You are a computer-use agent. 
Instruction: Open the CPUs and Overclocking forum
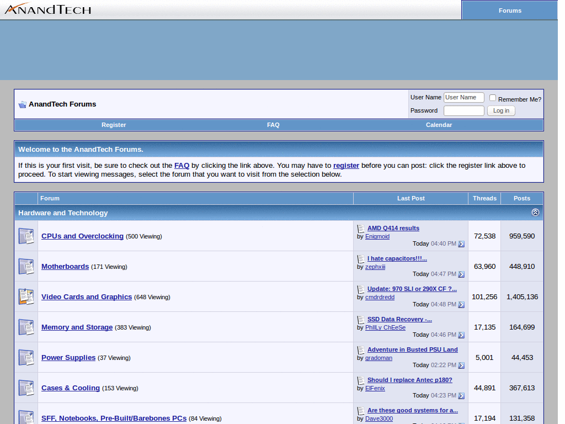point(83,236)
